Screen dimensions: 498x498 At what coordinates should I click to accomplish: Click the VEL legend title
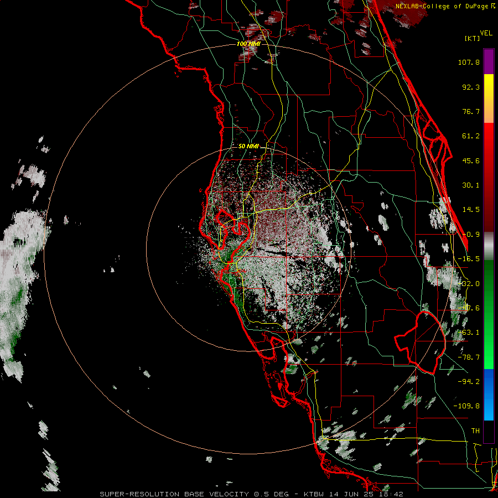pos(486,33)
